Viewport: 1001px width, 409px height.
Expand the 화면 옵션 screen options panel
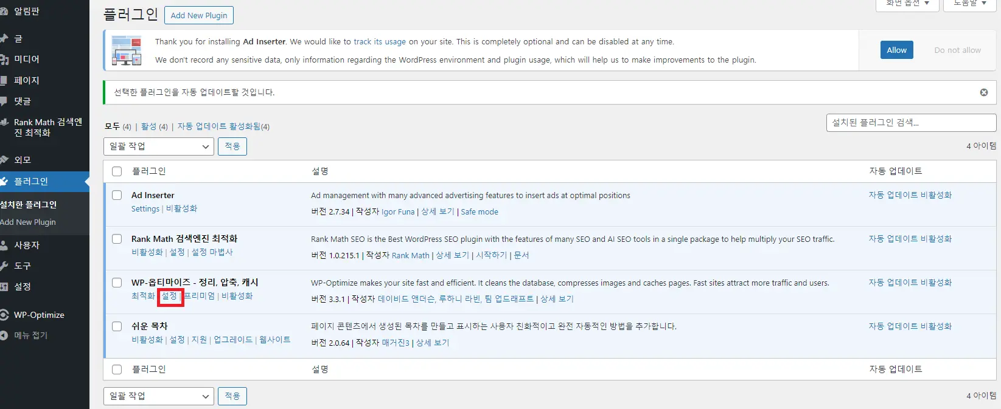907,4
